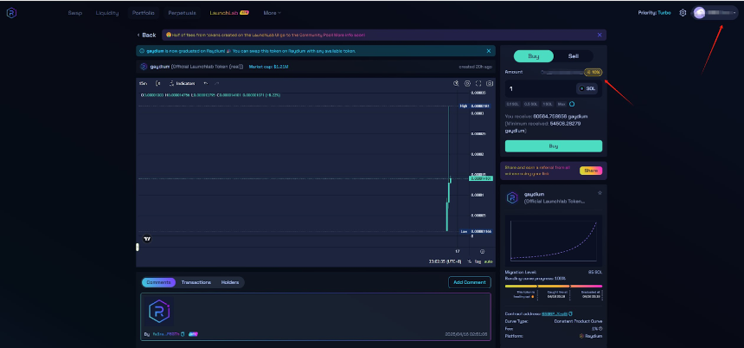The image size is (744, 348).
Task: Take a chart snapshot with the camera icon
Action: tap(490, 84)
